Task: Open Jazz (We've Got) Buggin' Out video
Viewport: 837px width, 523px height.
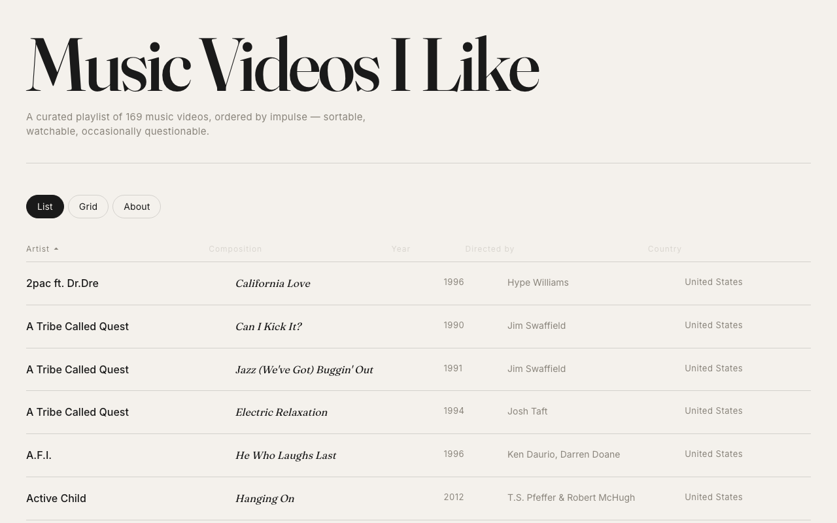Action: pos(304,369)
